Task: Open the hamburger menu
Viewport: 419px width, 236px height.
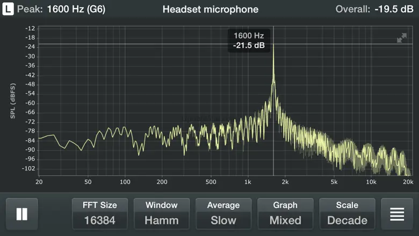Action: [x=397, y=214]
